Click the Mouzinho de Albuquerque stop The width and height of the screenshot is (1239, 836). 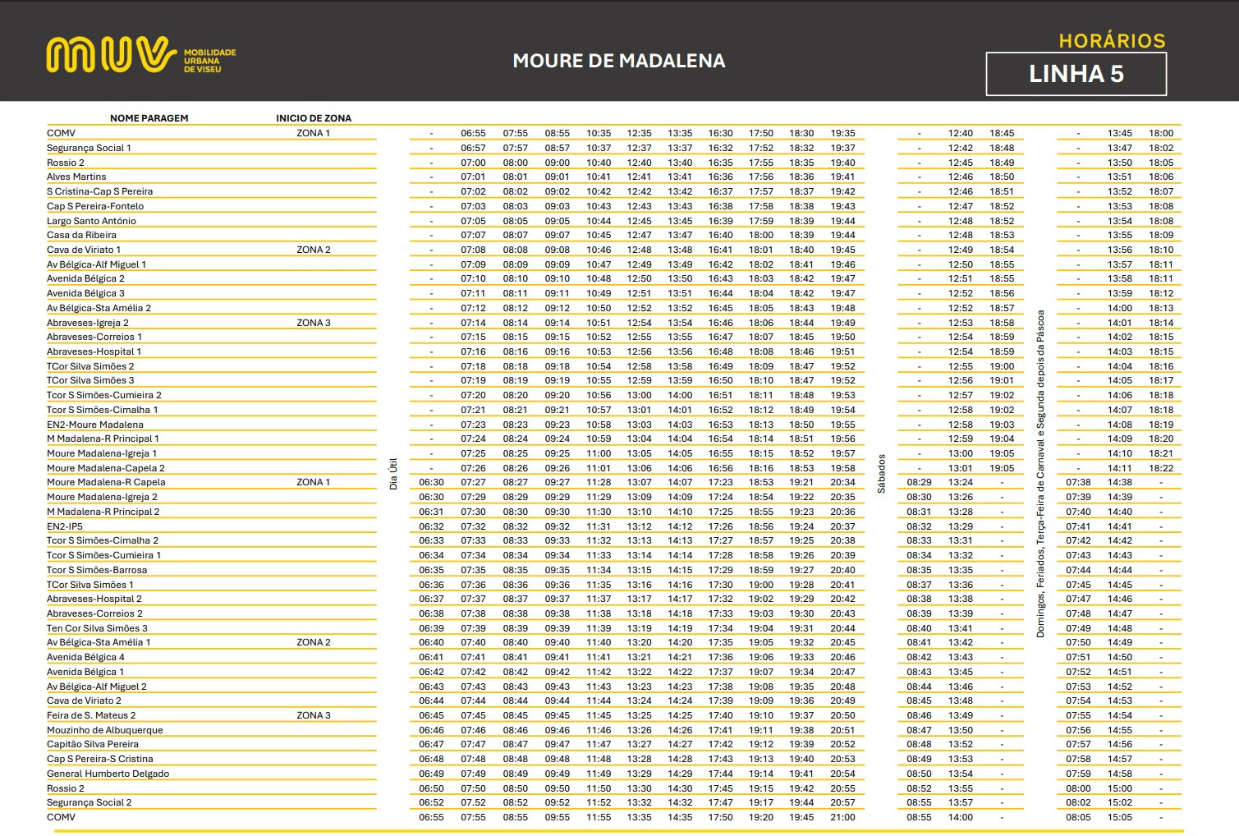(x=104, y=730)
